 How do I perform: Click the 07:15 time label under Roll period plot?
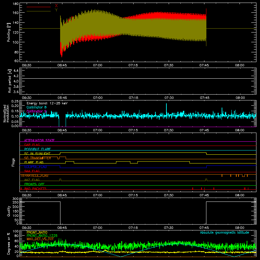134,98
